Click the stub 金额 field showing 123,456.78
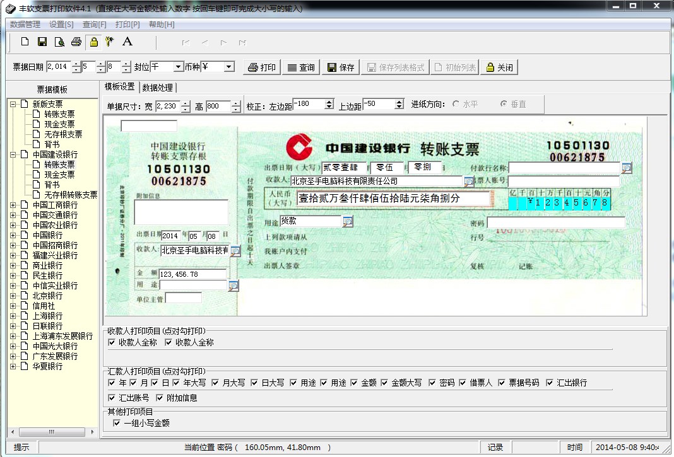This screenshot has height=457, width=674. tap(192, 274)
